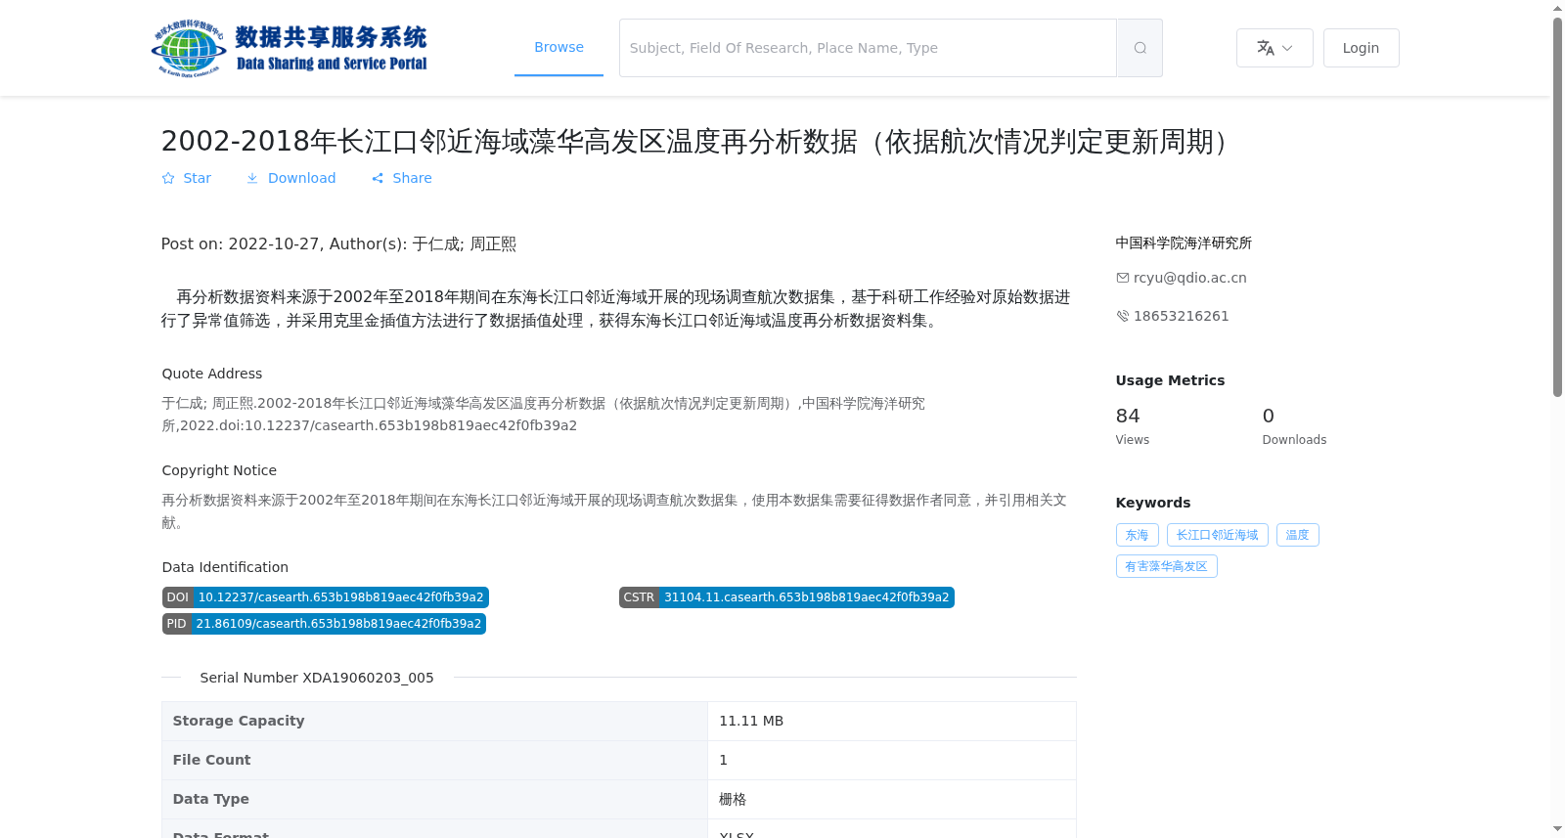
Task: Click the email envelope icon
Action: click(x=1123, y=278)
